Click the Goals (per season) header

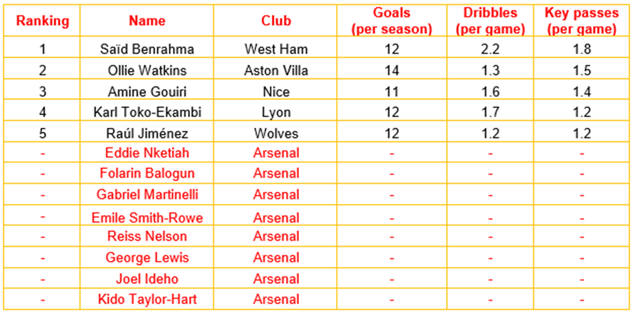coord(392,22)
